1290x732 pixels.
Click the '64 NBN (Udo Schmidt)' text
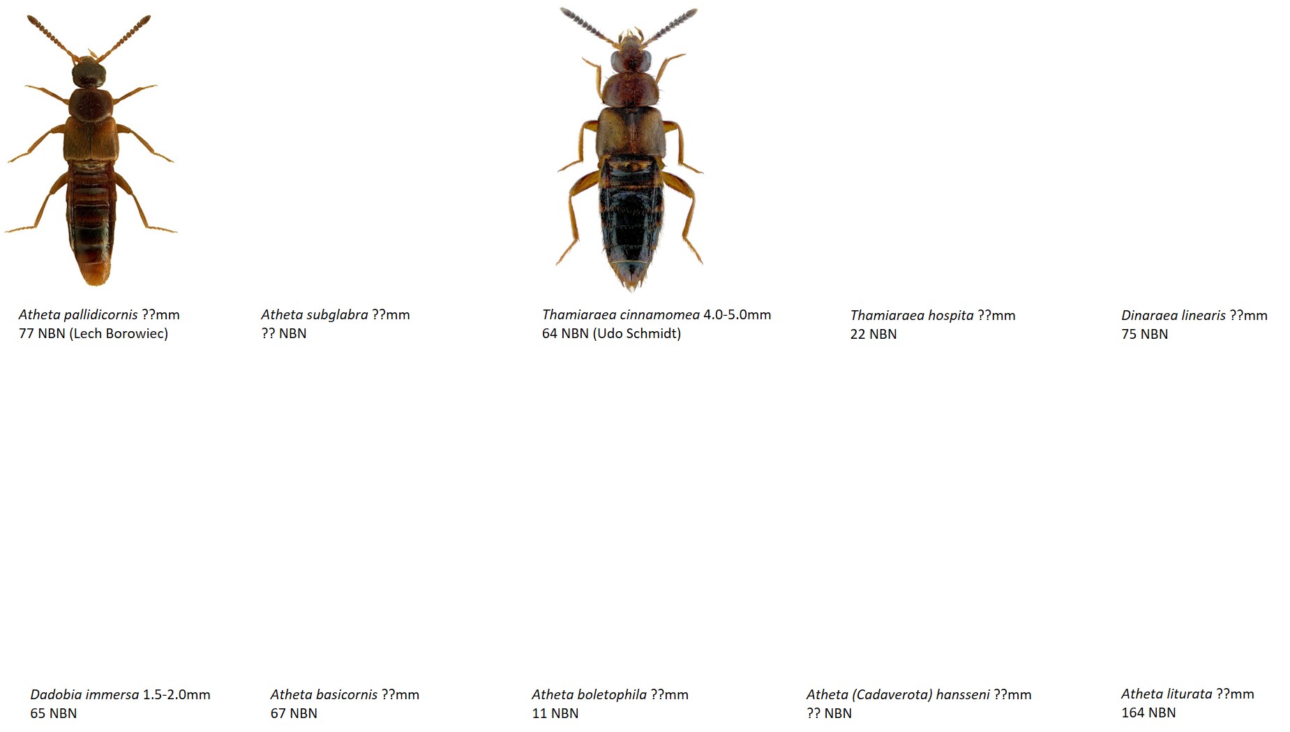pyautogui.click(x=611, y=333)
